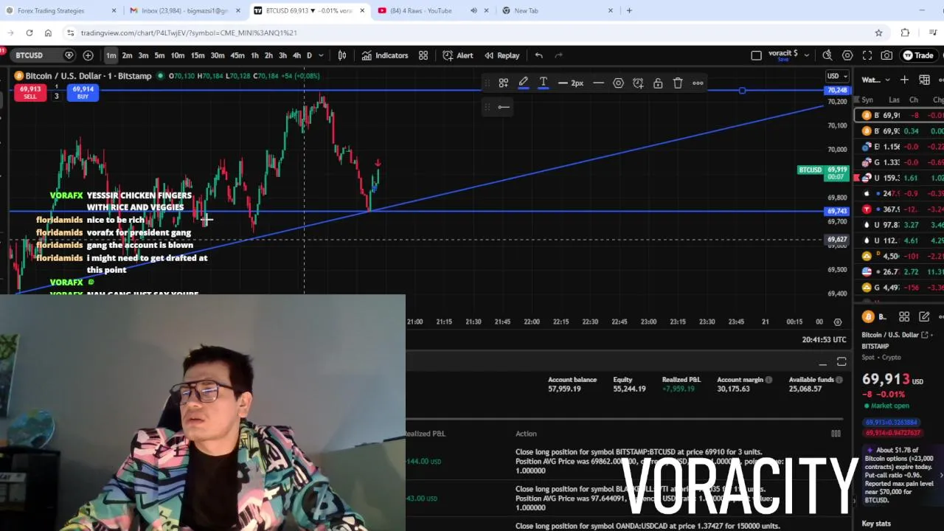
Task: Select the 3m timeframe
Action: [143, 55]
